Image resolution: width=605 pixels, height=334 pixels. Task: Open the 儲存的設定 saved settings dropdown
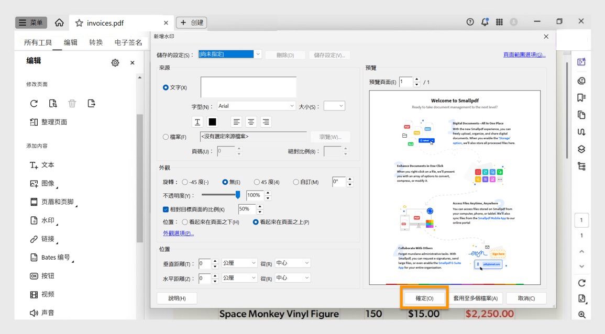(x=257, y=54)
